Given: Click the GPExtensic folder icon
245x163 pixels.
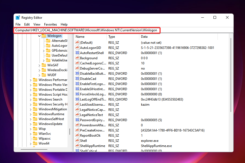Looking at the screenshot, I should pos(48,50).
